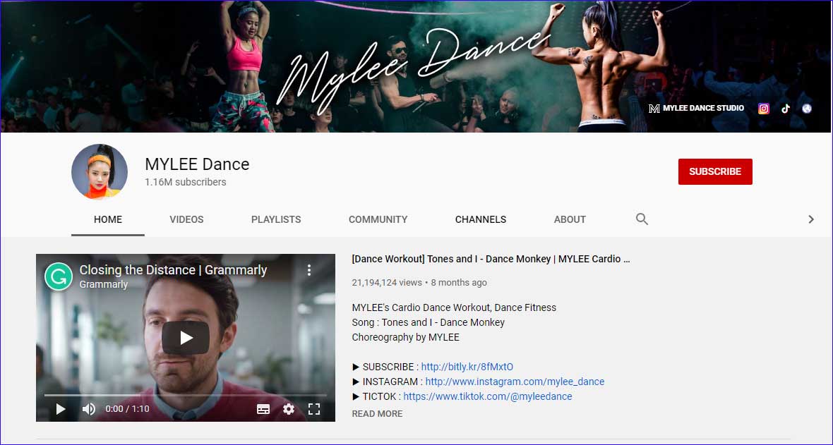Open the Dance Monkey Dance Workout video title
This screenshot has height=445, width=833.
click(491, 259)
